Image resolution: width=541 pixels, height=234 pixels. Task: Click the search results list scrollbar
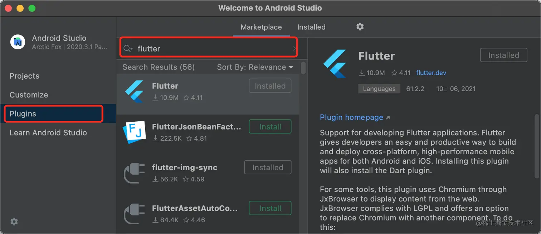303,68
